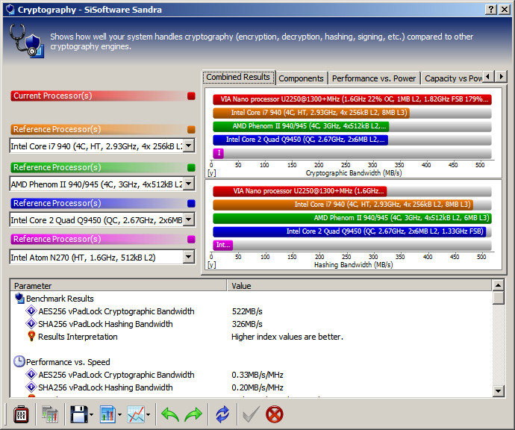
Task: Select the Intel Core i7 940 hashing bar
Action: [343, 205]
